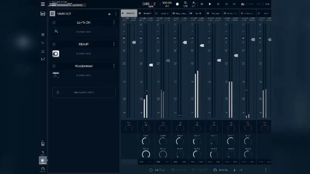Open the REAMP plugin icon
The width and height of the screenshot is (310, 174).
pyautogui.click(x=56, y=54)
